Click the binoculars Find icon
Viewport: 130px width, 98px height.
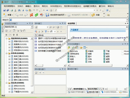click(x=19, y=10)
